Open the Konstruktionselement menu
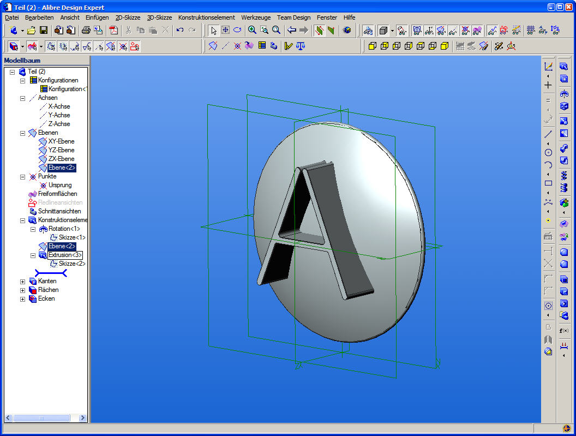The height and width of the screenshot is (436, 576). click(206, 17)
